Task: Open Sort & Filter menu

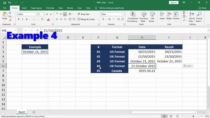Action: (x=192, y=17)
